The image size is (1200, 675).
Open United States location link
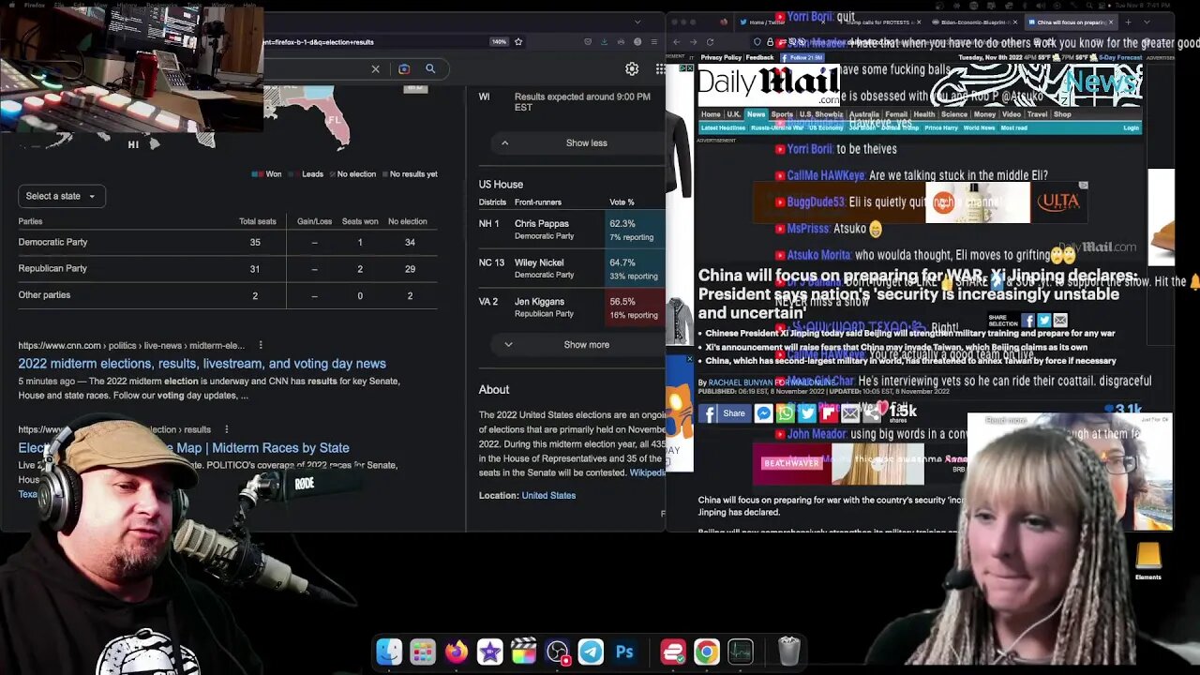pyautogui.click(x=548, y=495)
